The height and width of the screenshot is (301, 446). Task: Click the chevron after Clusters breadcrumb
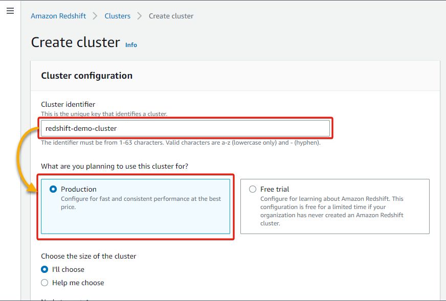tap(139, 16)
